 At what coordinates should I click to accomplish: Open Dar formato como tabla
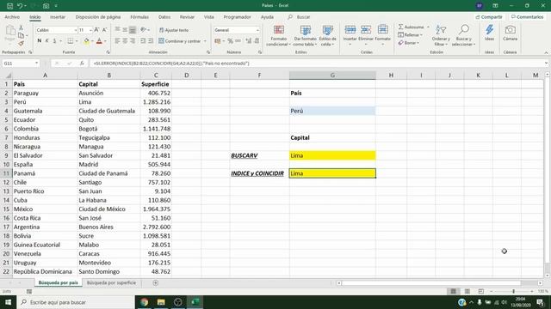coord(305,35)
